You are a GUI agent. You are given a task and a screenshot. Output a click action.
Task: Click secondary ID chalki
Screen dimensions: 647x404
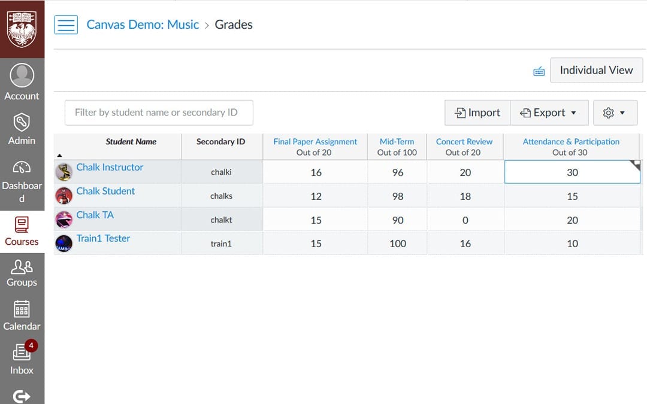point(221,172)
